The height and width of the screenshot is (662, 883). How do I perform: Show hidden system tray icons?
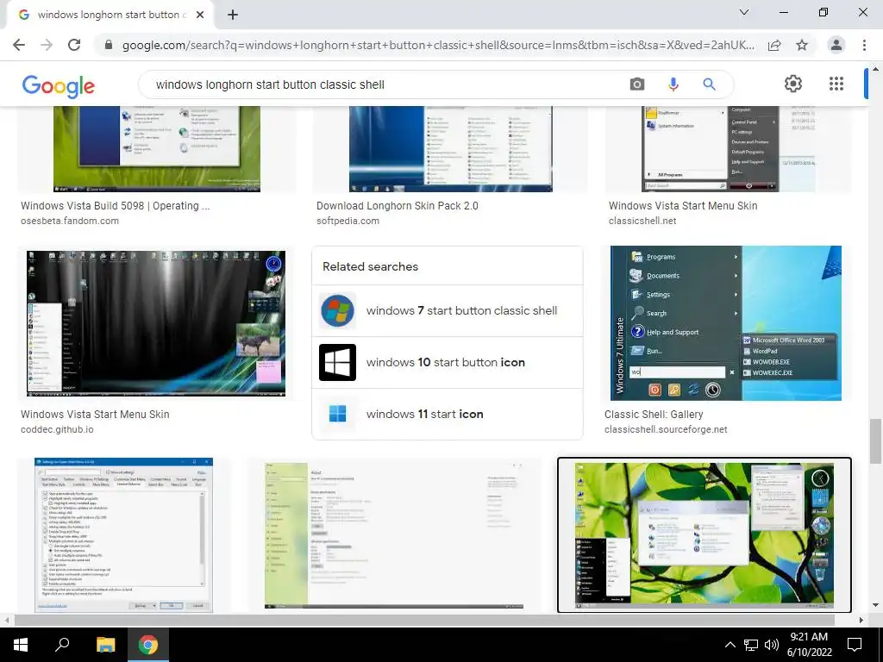[730, 645]
